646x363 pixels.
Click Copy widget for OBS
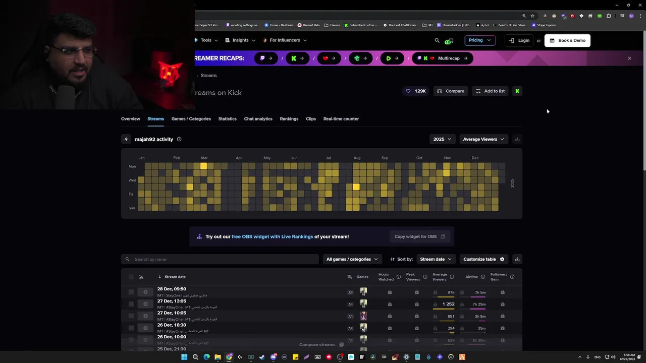(x=419, y=236)
